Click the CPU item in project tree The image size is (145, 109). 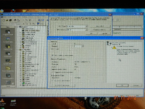pos(32,31)
